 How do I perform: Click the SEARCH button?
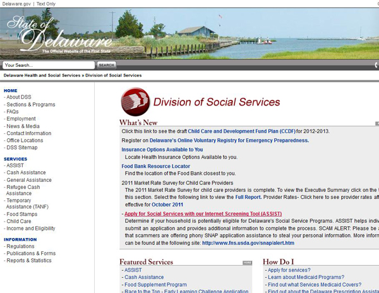106,65
